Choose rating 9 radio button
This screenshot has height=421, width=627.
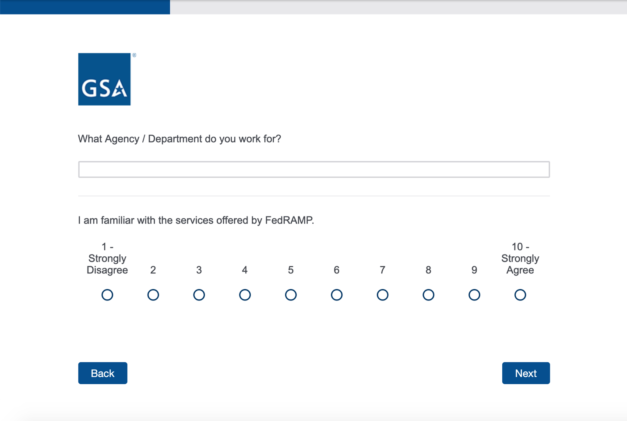pyautogui.click(x=474, y=295)
